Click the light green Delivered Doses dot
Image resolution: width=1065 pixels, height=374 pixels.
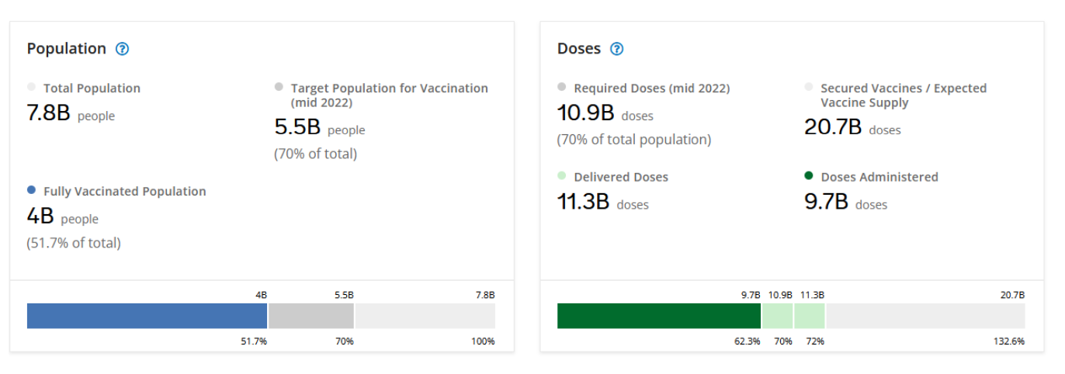(562, 176)
